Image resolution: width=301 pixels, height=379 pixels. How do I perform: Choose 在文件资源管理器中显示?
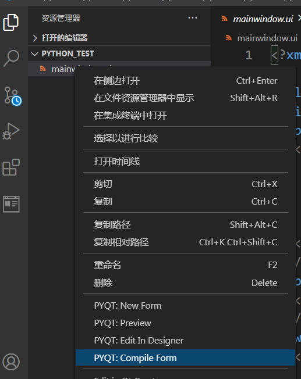click(185, 98)
